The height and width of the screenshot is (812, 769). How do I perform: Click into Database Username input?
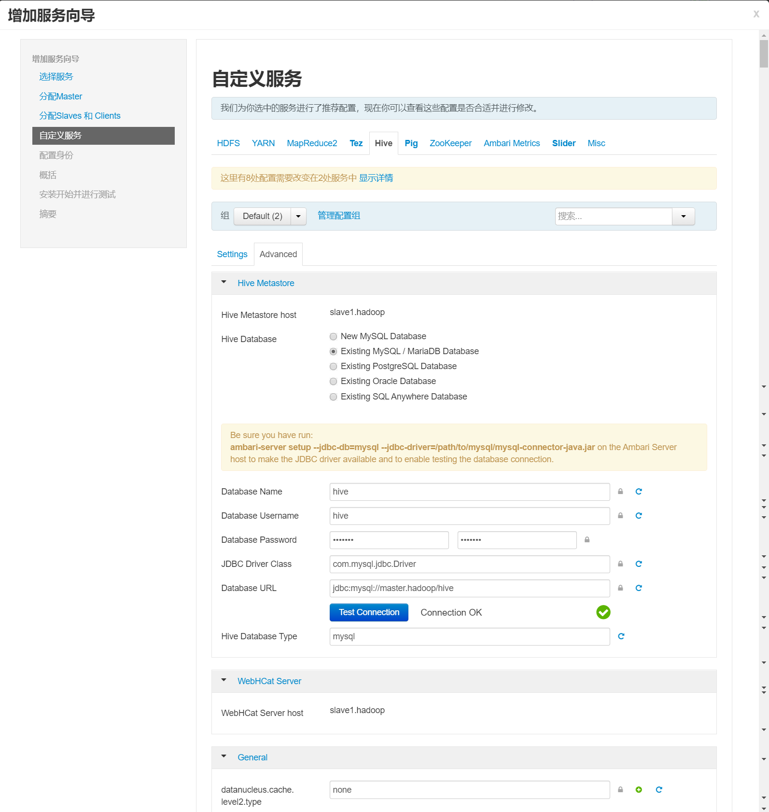[x=470, y=516]
